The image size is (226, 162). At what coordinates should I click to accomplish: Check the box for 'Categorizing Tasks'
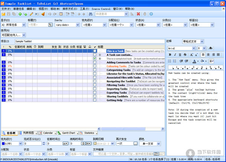[95, 69]
